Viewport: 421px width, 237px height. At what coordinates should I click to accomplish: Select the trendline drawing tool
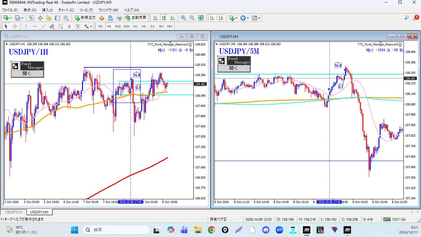point(43,26)
